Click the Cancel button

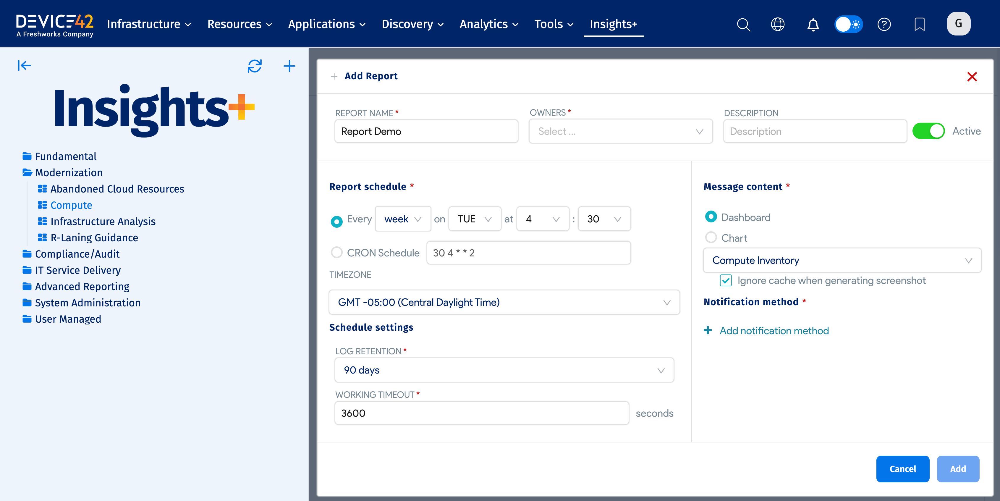(902, 469)
